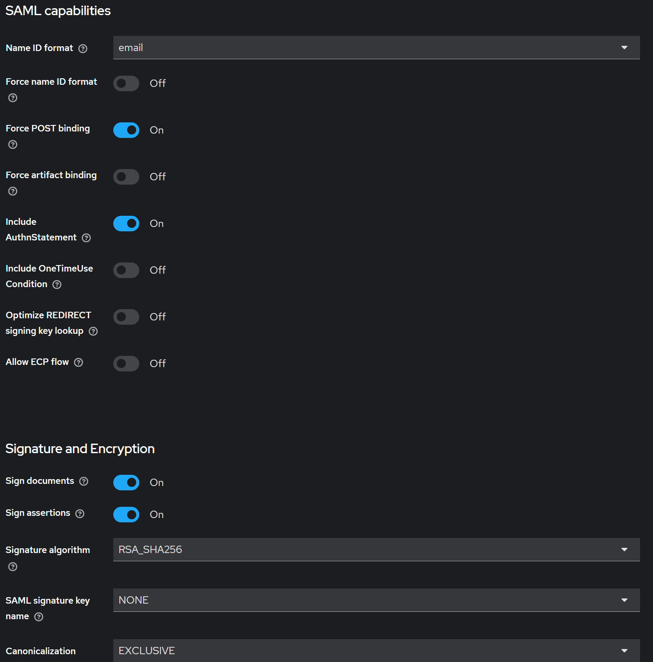Open the Force name ID format help tooltip
This screenshot has width=653, height=662.
(x=13, y=98)
